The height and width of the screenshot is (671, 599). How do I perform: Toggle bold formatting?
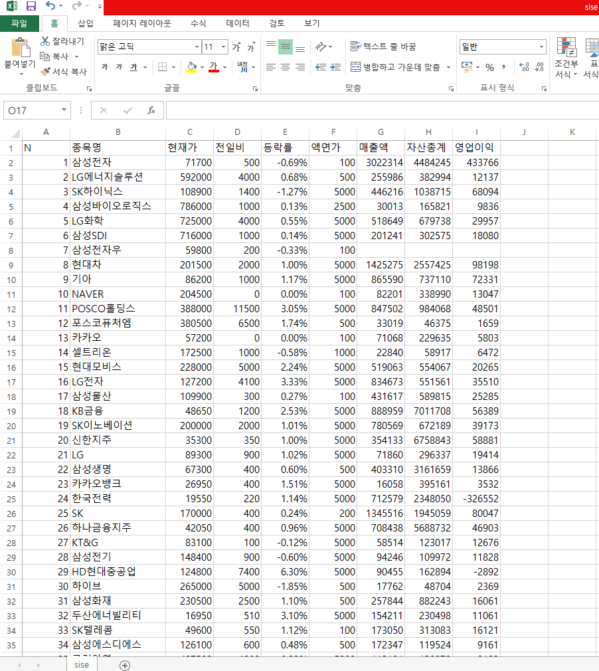pyautogui.click(x=105, y=66)
